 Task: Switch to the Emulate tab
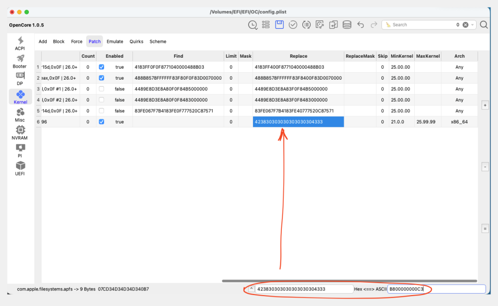point(115,42)
